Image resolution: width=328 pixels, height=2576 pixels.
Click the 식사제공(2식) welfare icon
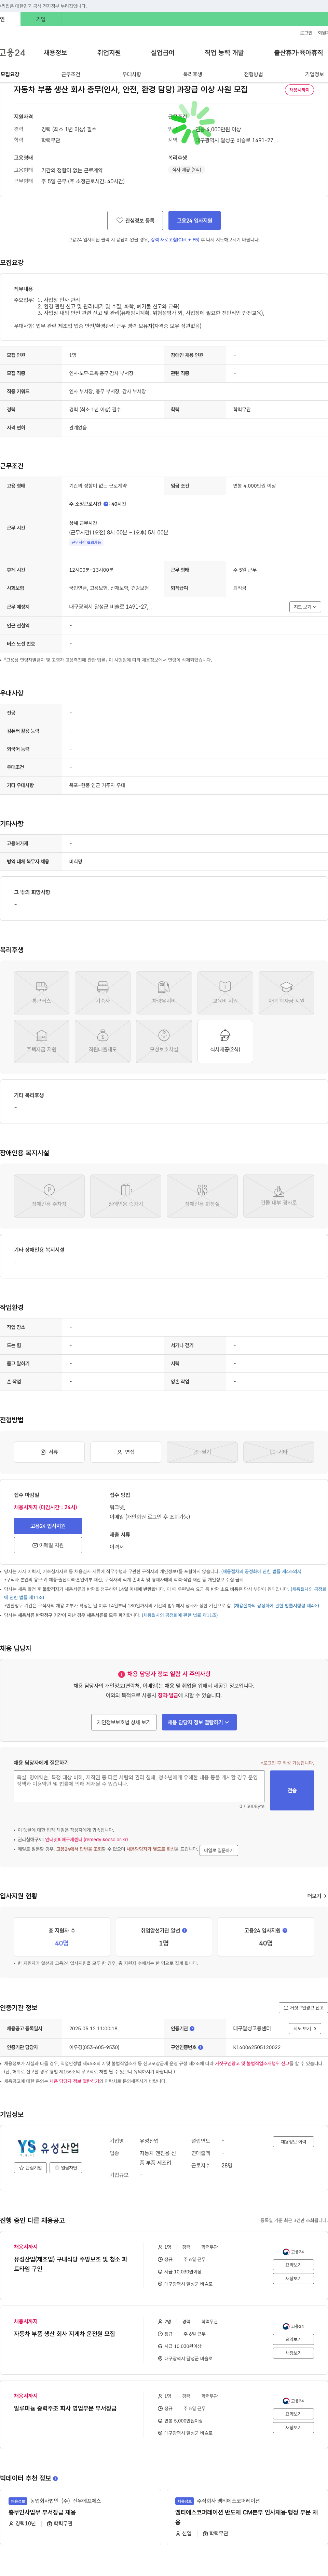[x=225, y=1041]
